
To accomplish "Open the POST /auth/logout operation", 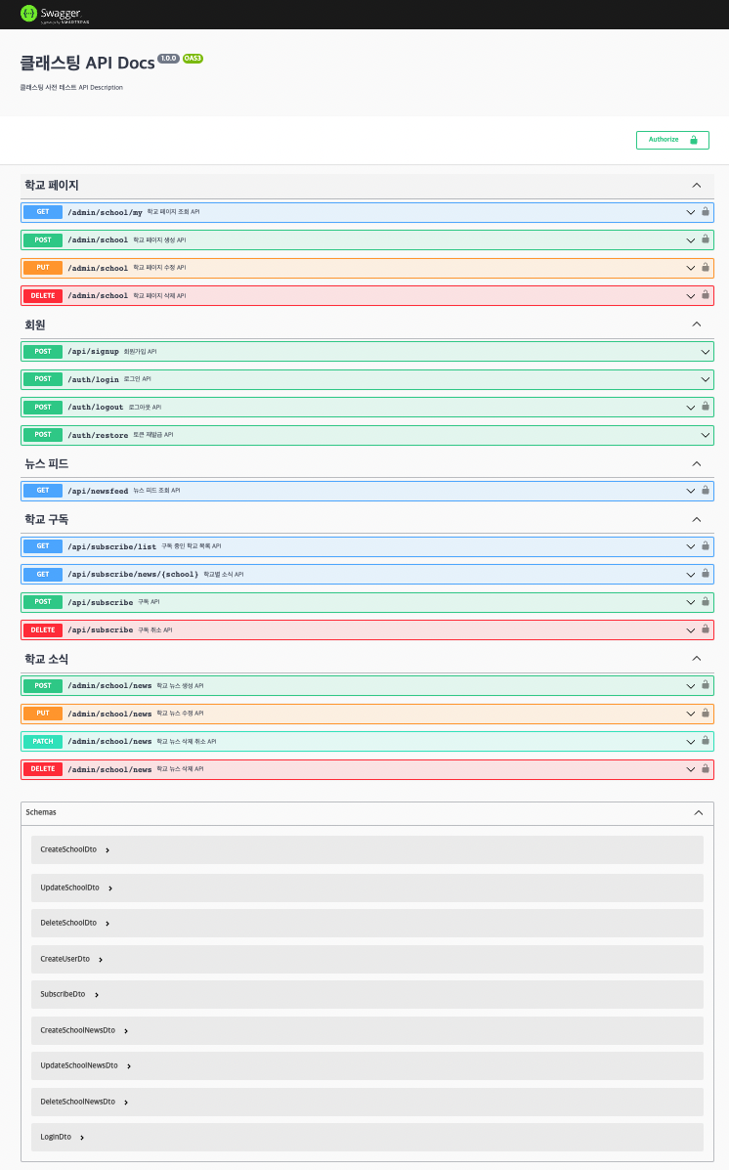I will [x=367, y=407].
